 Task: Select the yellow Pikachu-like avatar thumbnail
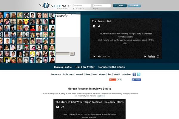(x=26, y=22)
